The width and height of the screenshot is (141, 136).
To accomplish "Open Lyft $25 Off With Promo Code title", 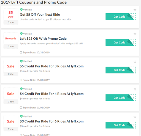I will coord(43,39).
